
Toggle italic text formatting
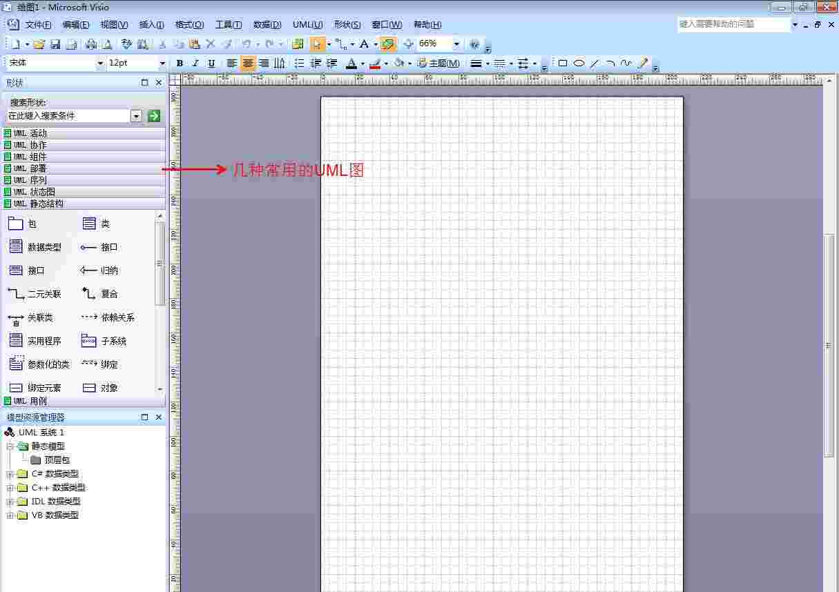click(x=195, y=63)
